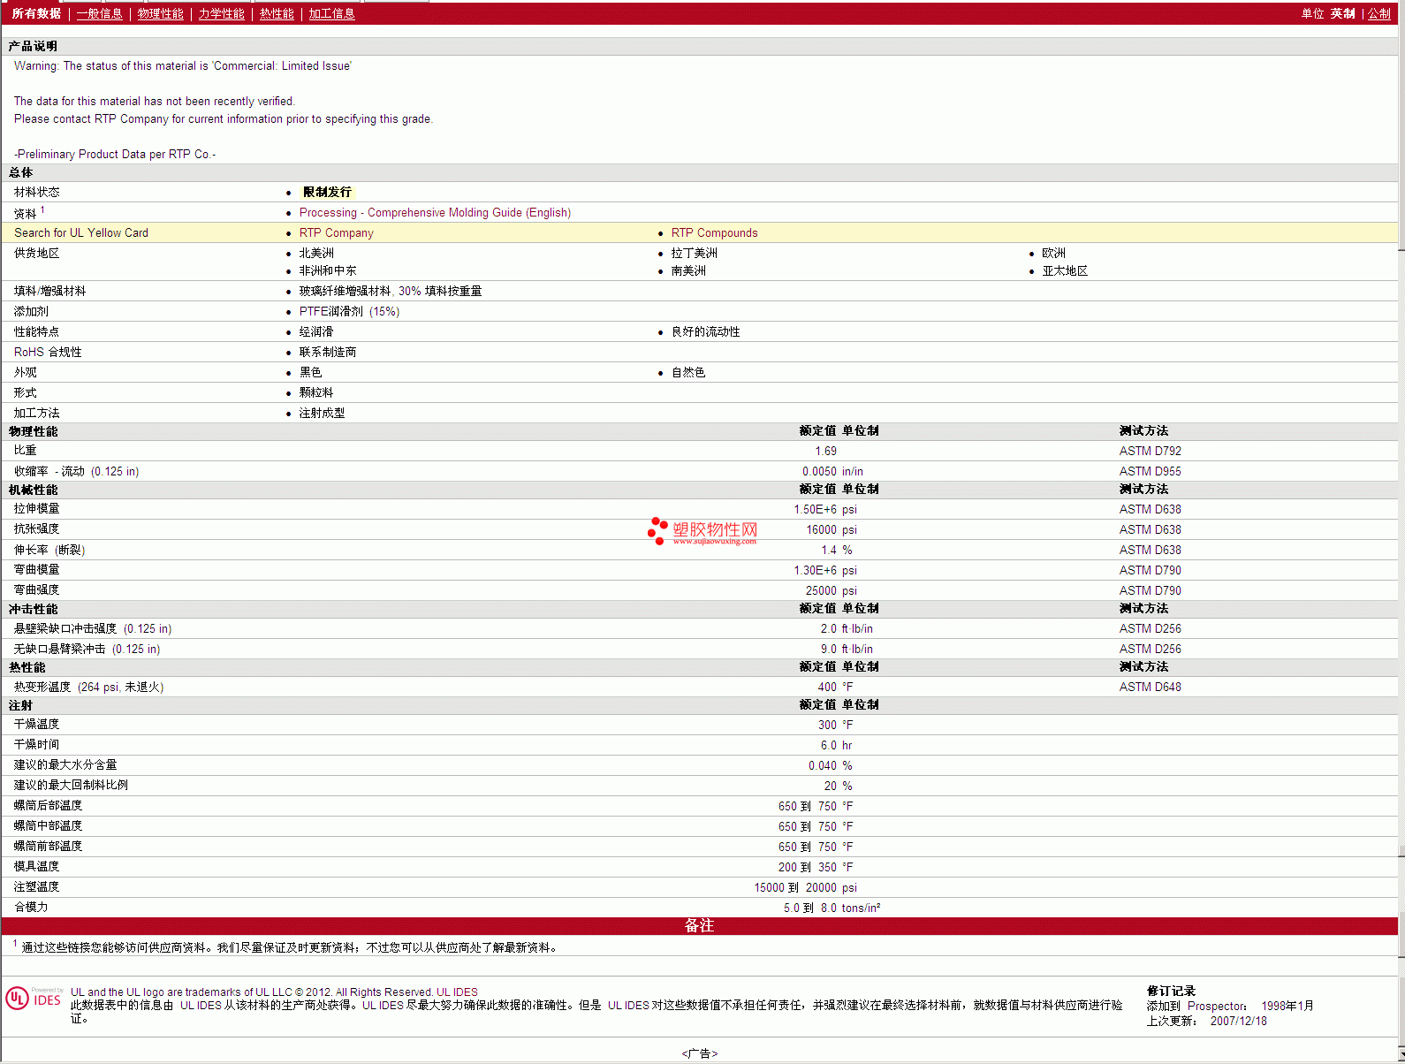This screenshot has width=1405, height=1064.
Task: Select the 力学性能 tab
Action: 221,14
